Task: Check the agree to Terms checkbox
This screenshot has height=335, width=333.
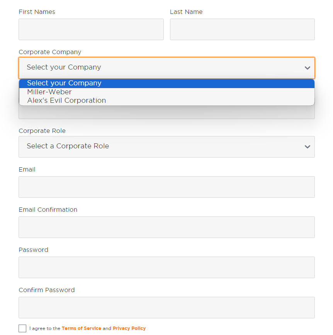Action: (x=22, y=328)
